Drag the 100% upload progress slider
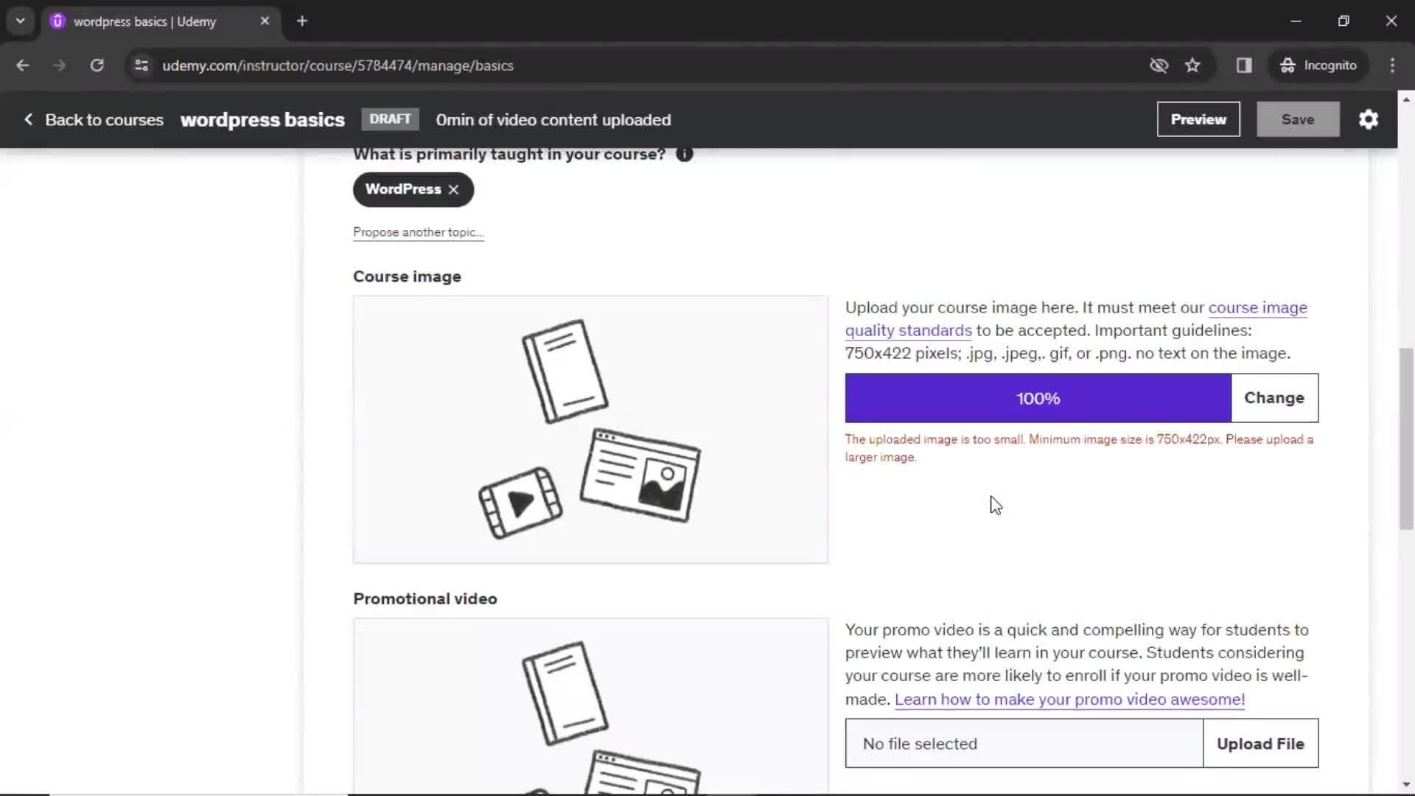 click(x=1037, y=397)
